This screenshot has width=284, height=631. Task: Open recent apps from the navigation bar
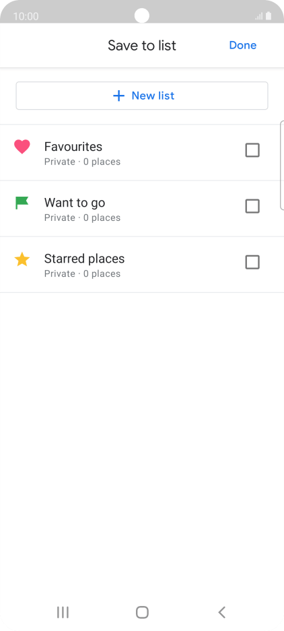[x=63, y=613]
